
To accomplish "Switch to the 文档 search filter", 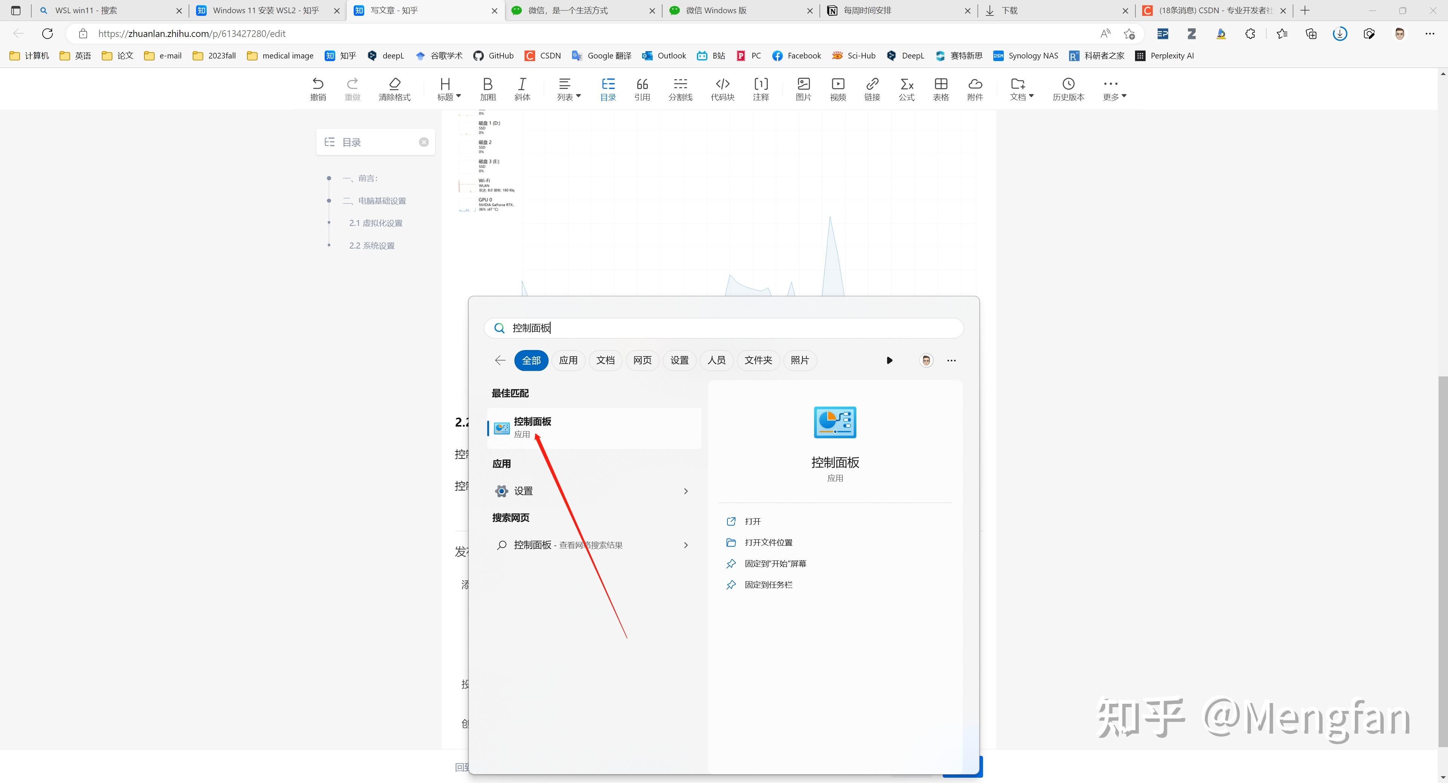I will [605, 360].
